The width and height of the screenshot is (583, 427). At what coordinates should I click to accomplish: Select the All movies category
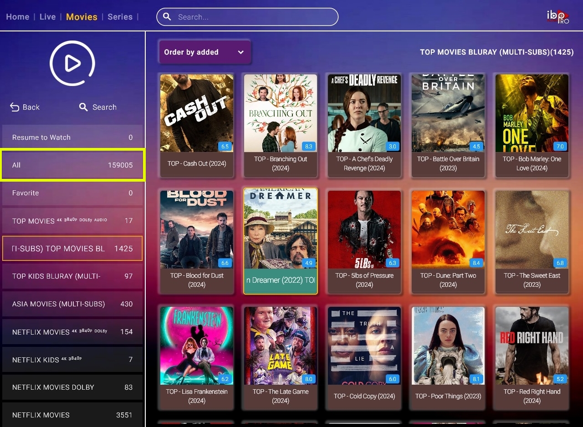tap(72, 165)
